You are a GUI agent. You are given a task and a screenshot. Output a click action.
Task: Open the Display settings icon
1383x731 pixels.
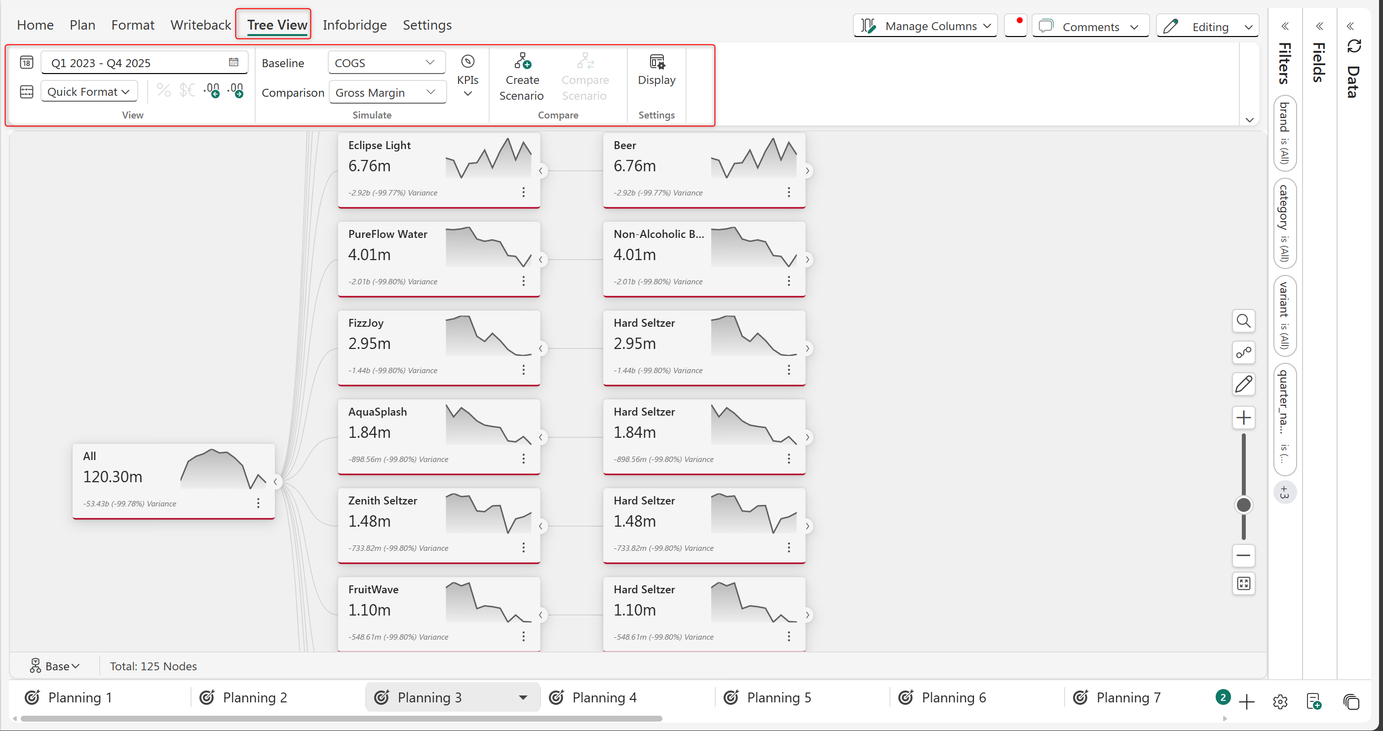coord(656,62)
